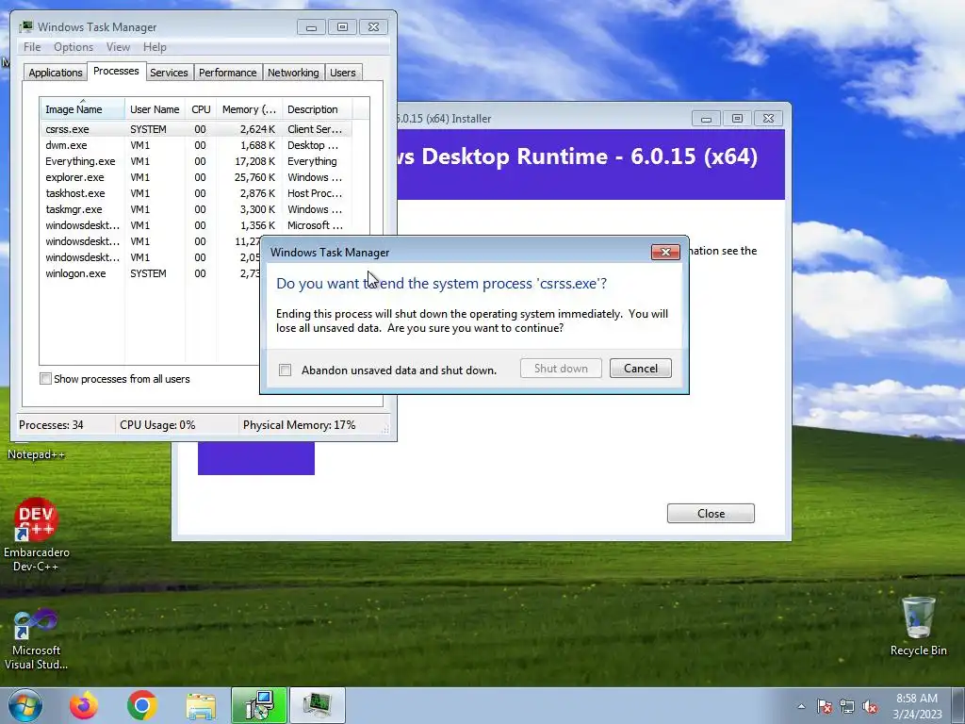Click 'CPU Usage: 0%' status entry

[x=157, y=425]
